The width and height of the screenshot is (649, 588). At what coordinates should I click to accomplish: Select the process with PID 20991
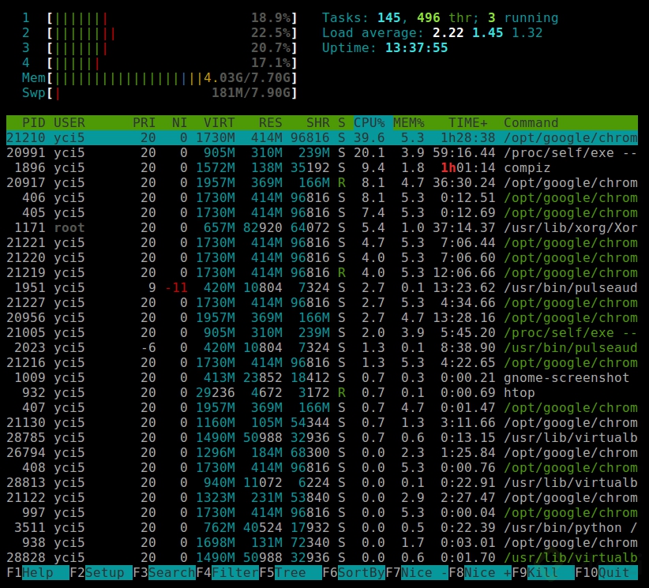coord(322,152)
